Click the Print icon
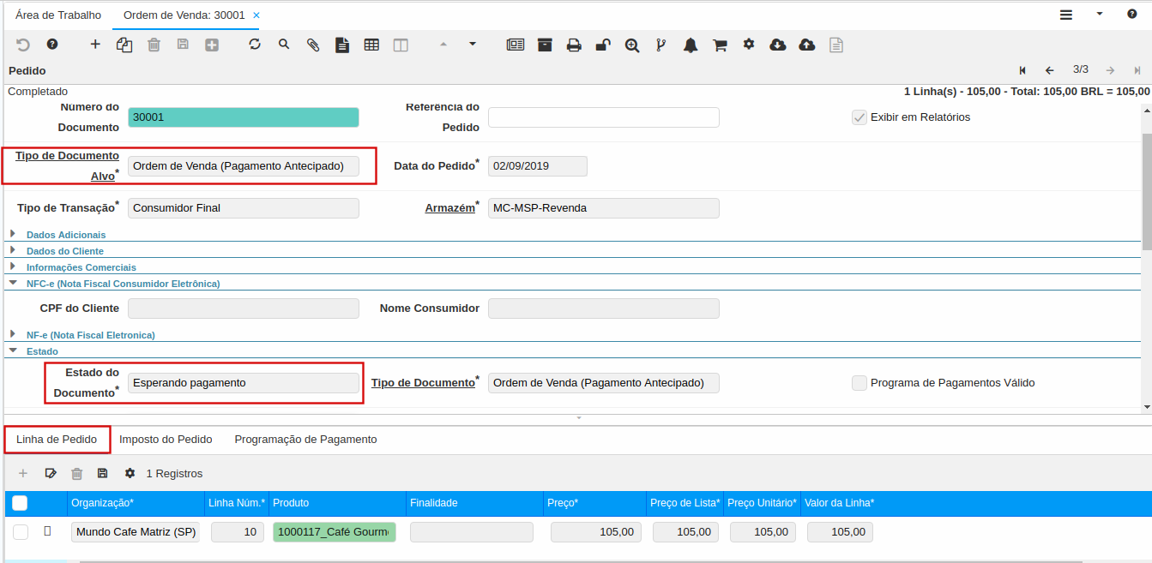Image resolution: width=1152 pixels, height=563 pixels. (574, 45)
